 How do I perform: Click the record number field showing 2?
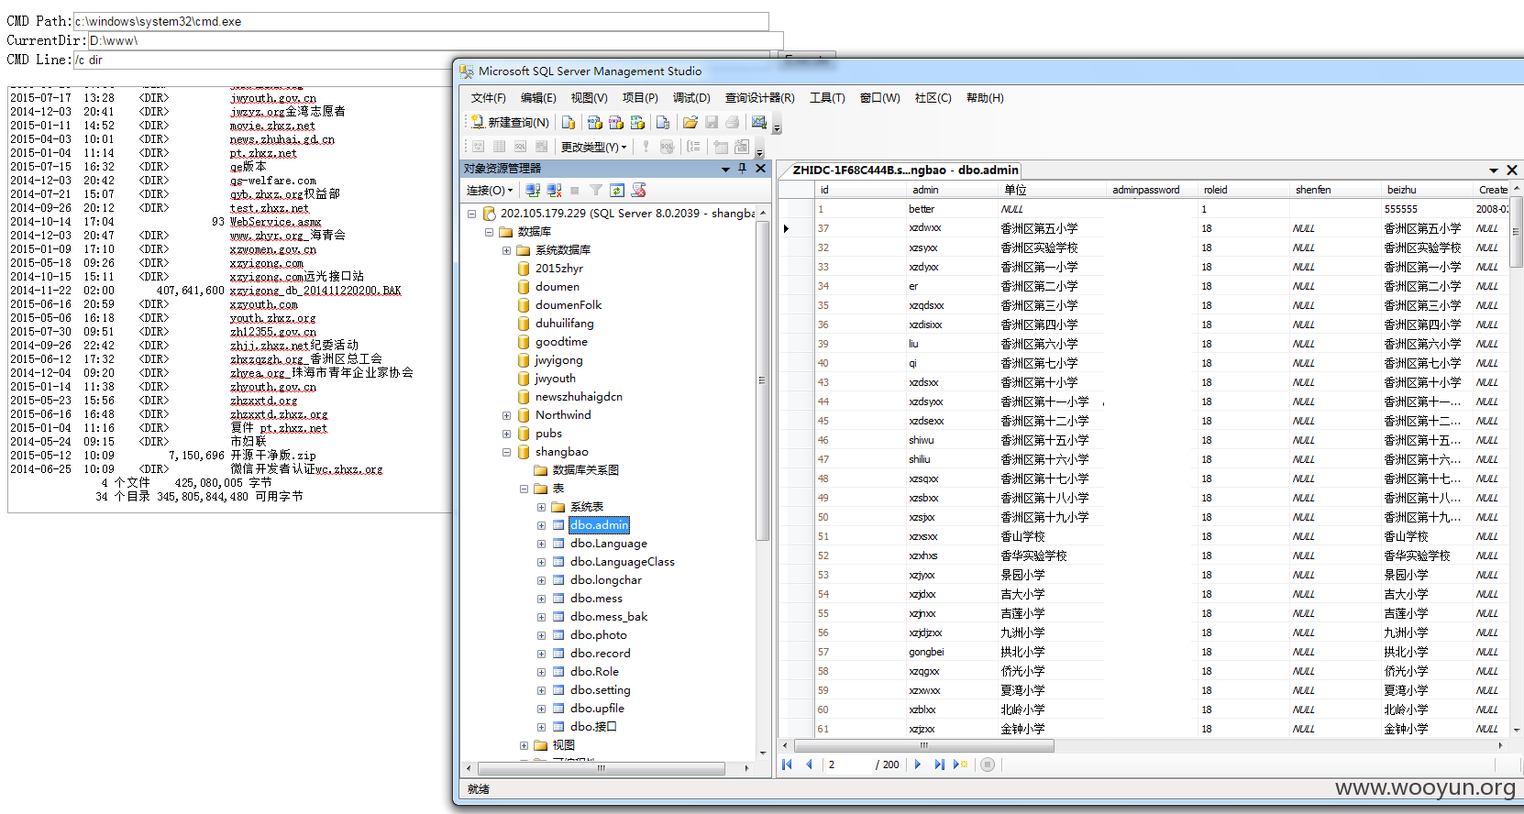pos(847,764)
